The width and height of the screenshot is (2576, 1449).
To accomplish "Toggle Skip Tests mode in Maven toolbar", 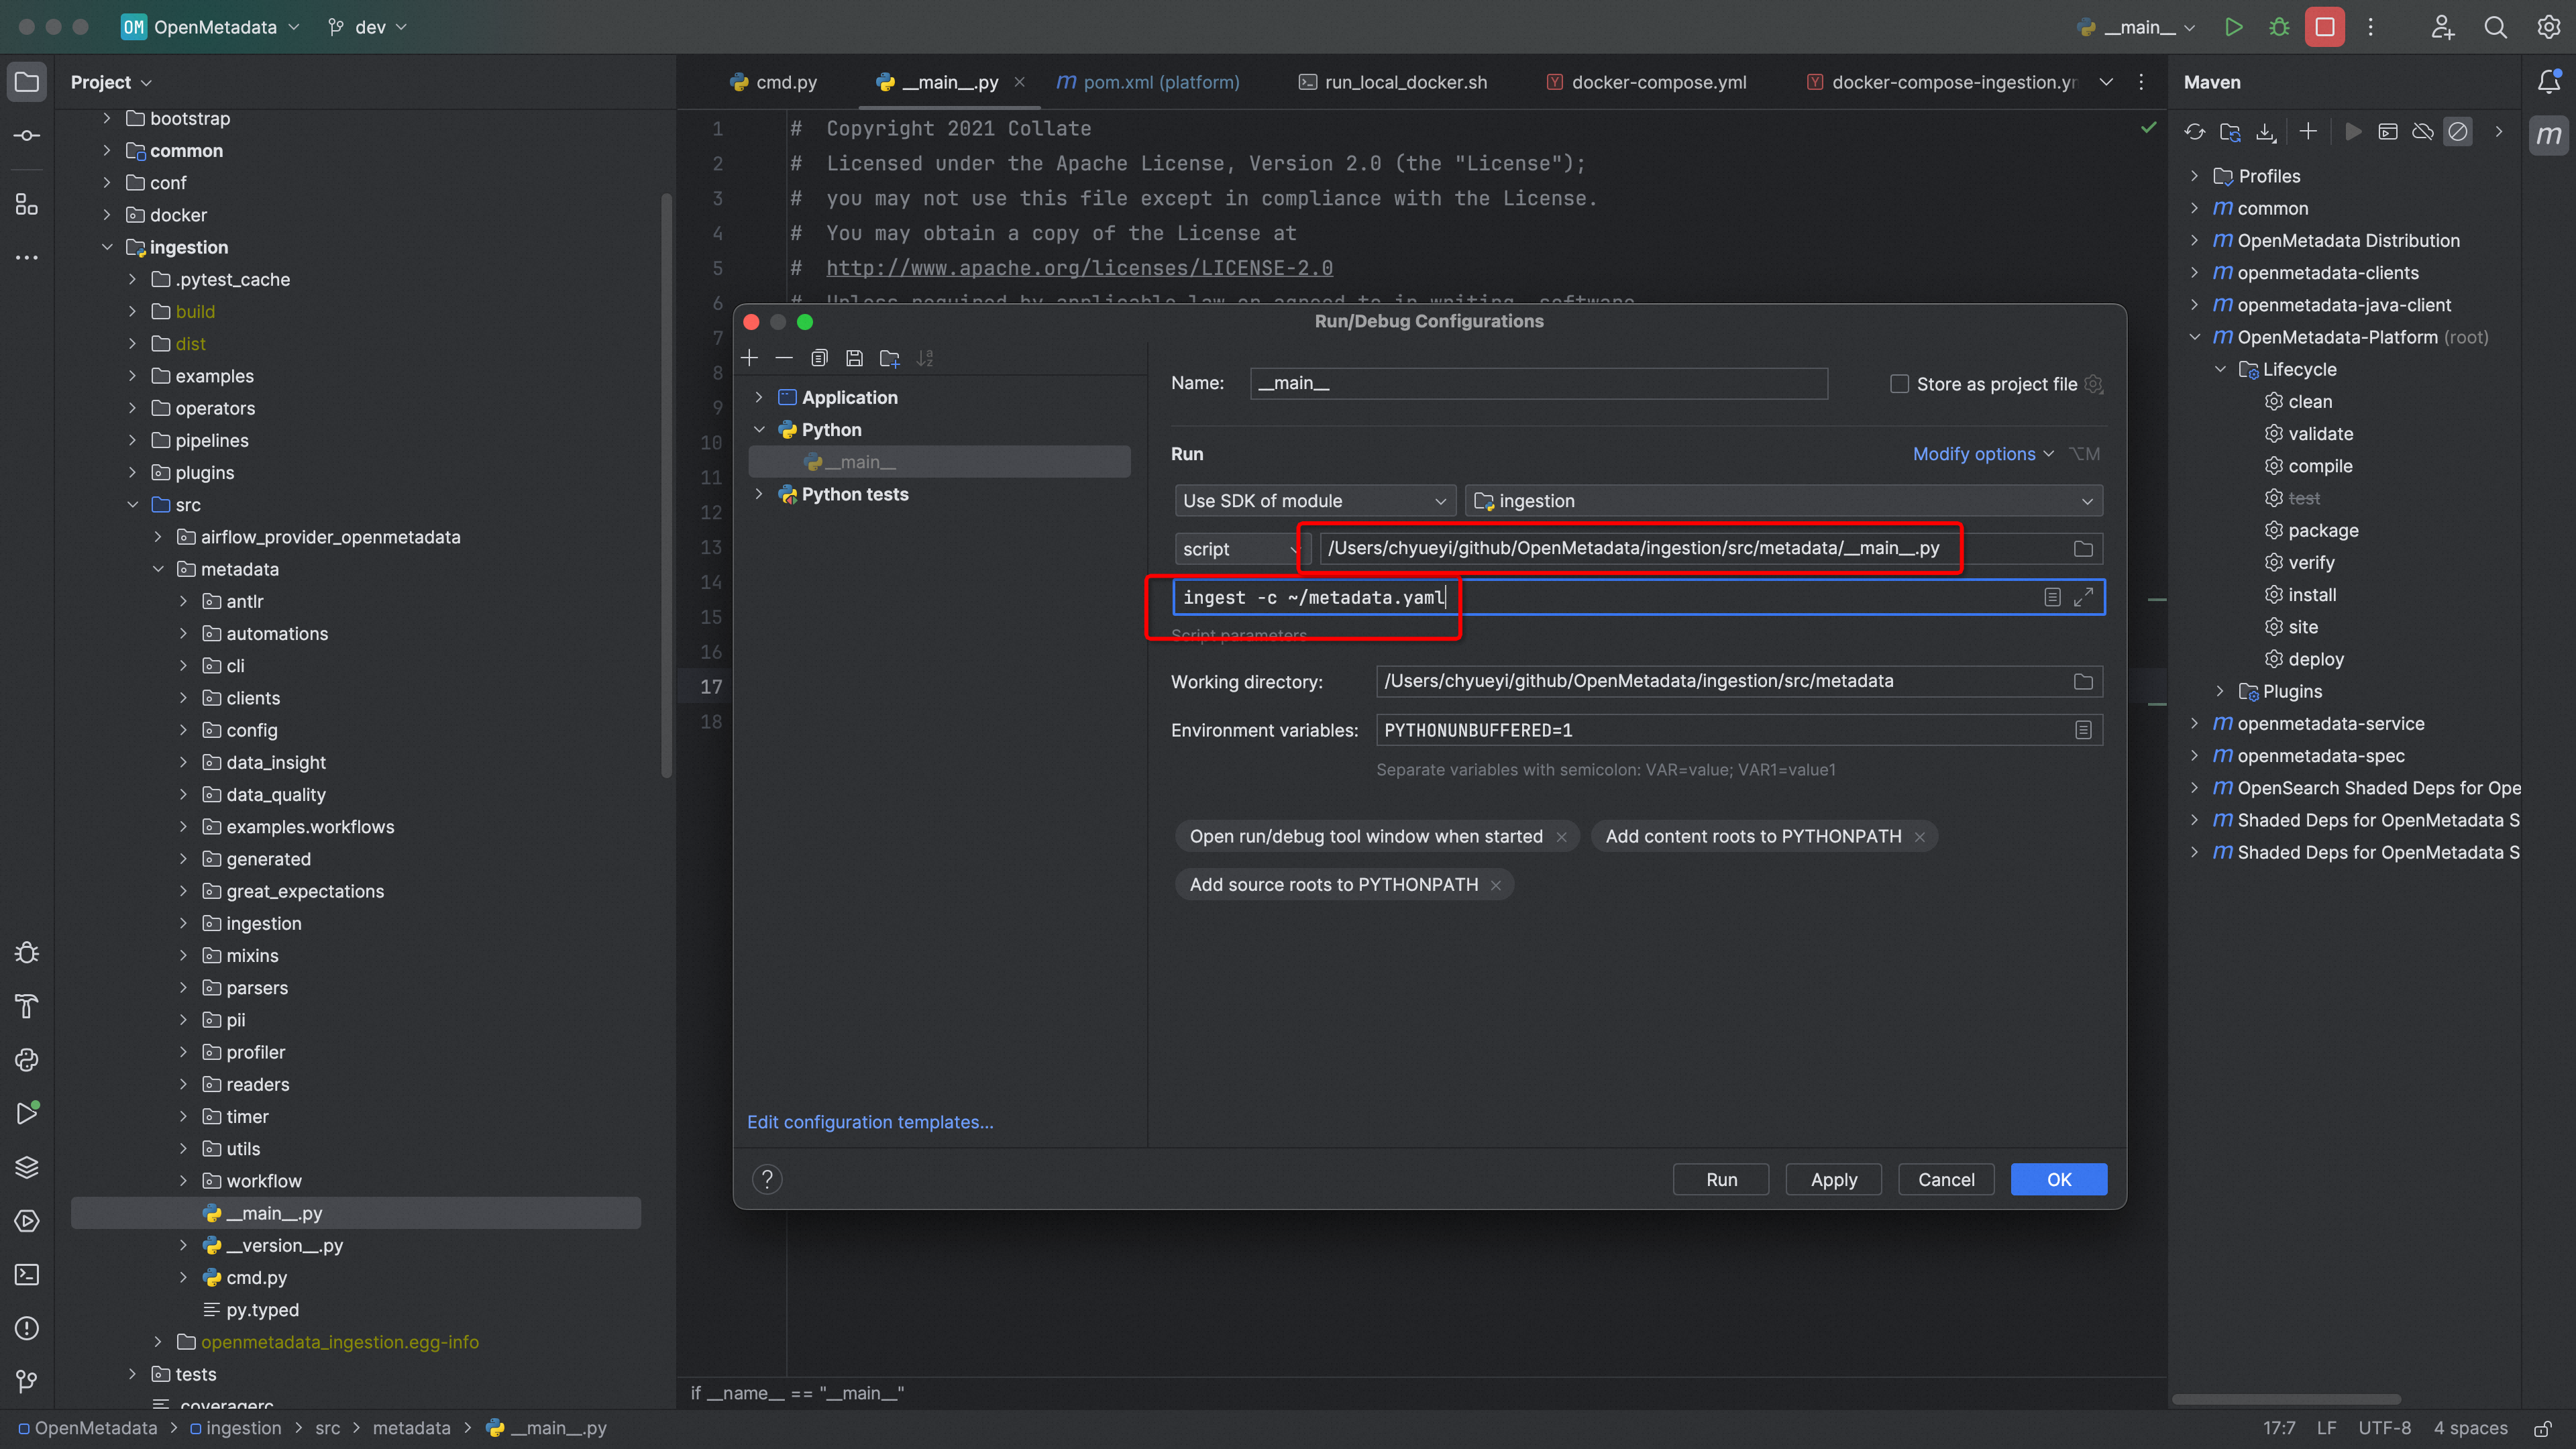I will (2457, 132).
